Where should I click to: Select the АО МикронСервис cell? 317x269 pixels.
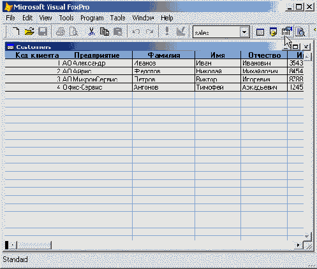click(97, 79)
